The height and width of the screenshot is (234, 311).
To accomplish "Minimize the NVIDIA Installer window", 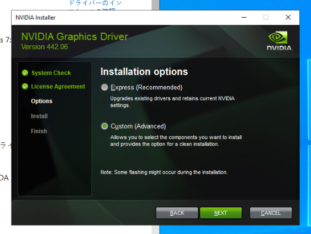I will click(x=244, y=18).
